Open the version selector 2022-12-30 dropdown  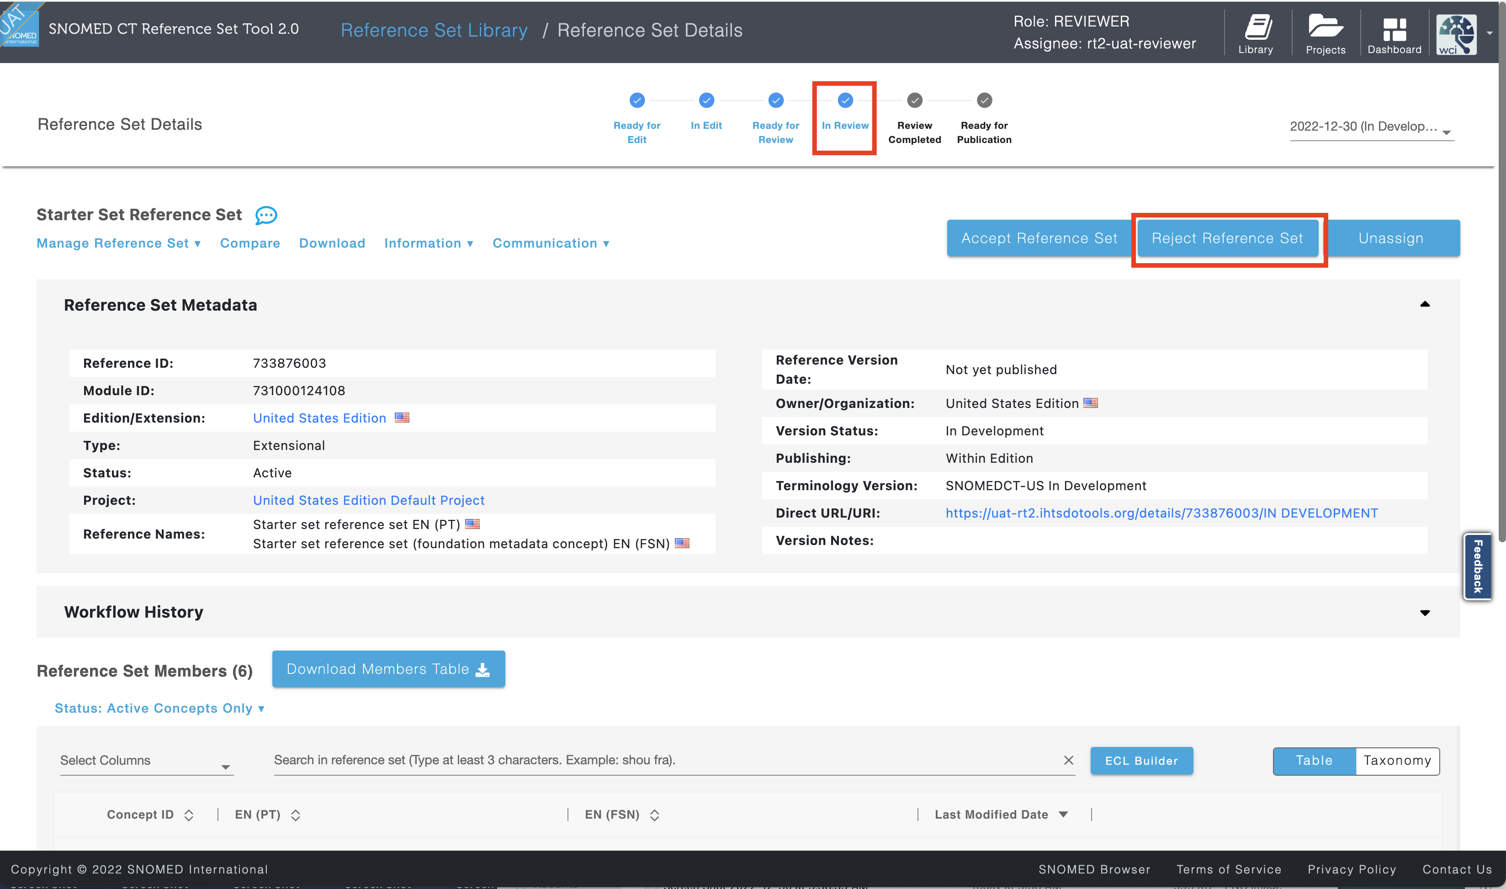1372,127
